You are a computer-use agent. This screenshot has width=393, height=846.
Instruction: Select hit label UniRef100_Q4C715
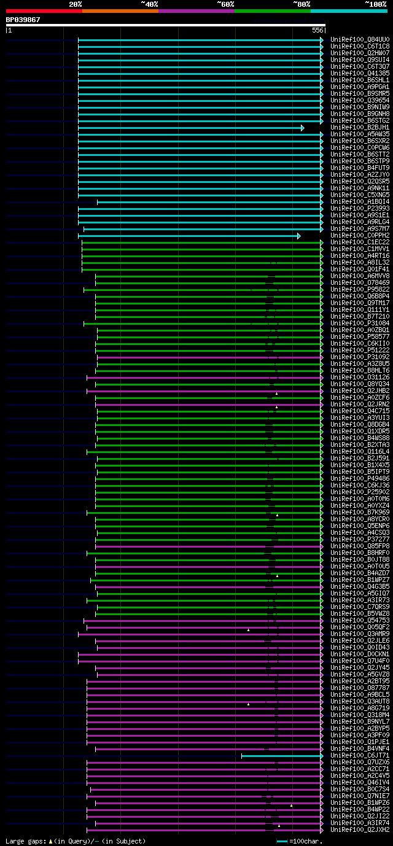click(360, 411)
